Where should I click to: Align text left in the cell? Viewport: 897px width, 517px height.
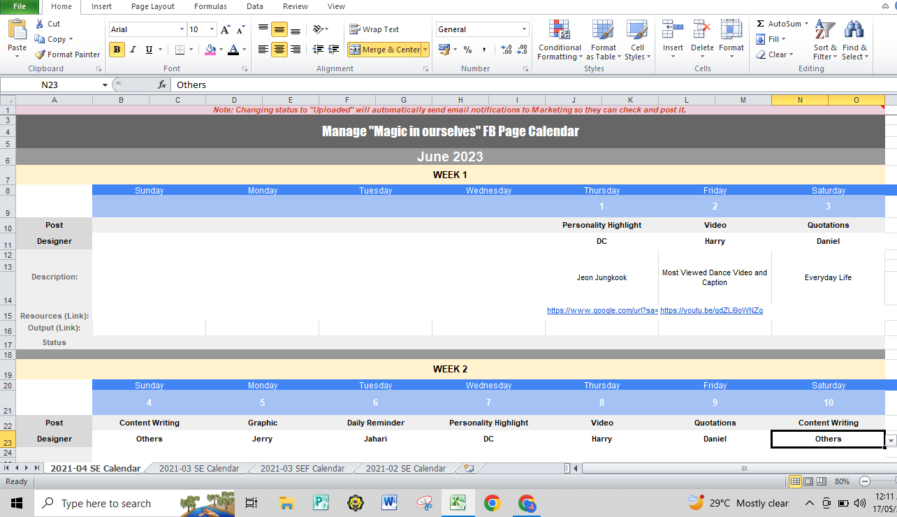click(263, 50)
